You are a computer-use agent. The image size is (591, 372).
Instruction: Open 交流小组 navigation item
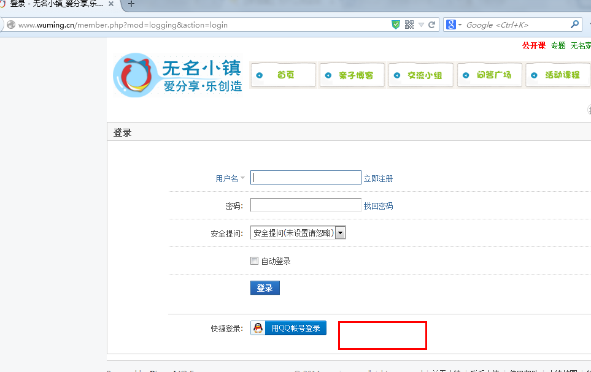tap(420, 75)
